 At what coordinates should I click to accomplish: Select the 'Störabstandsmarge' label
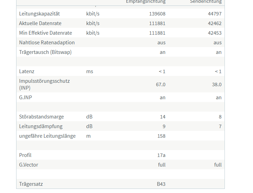pos(42,117)
